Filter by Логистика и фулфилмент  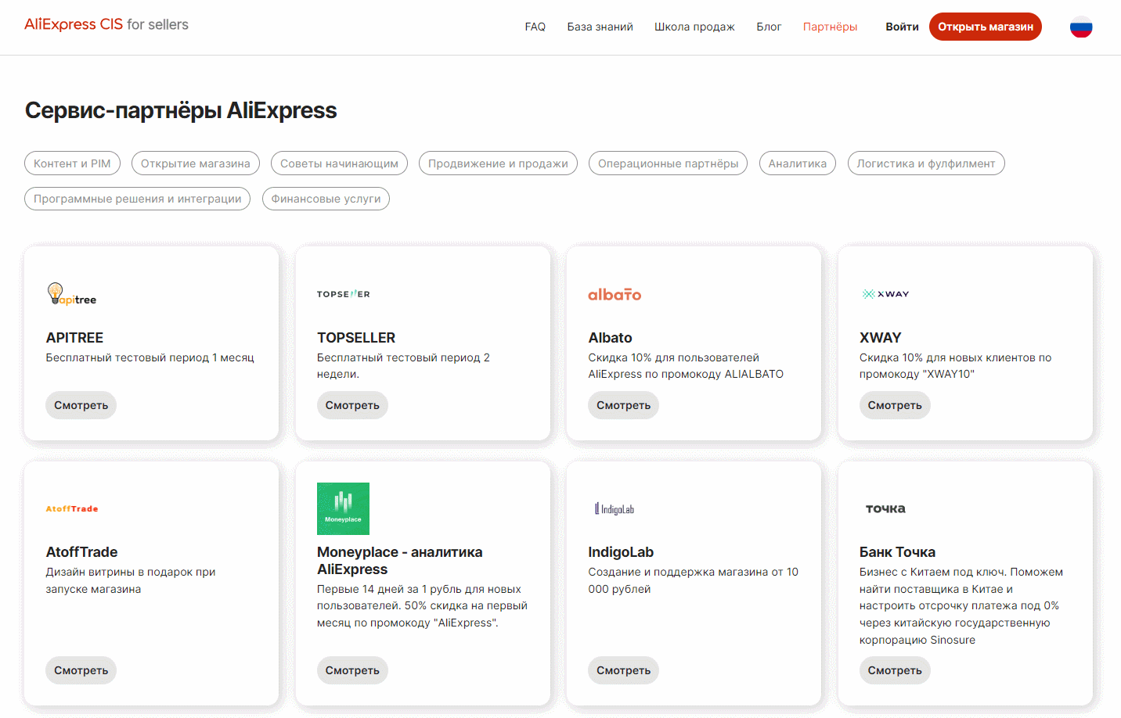926,163
